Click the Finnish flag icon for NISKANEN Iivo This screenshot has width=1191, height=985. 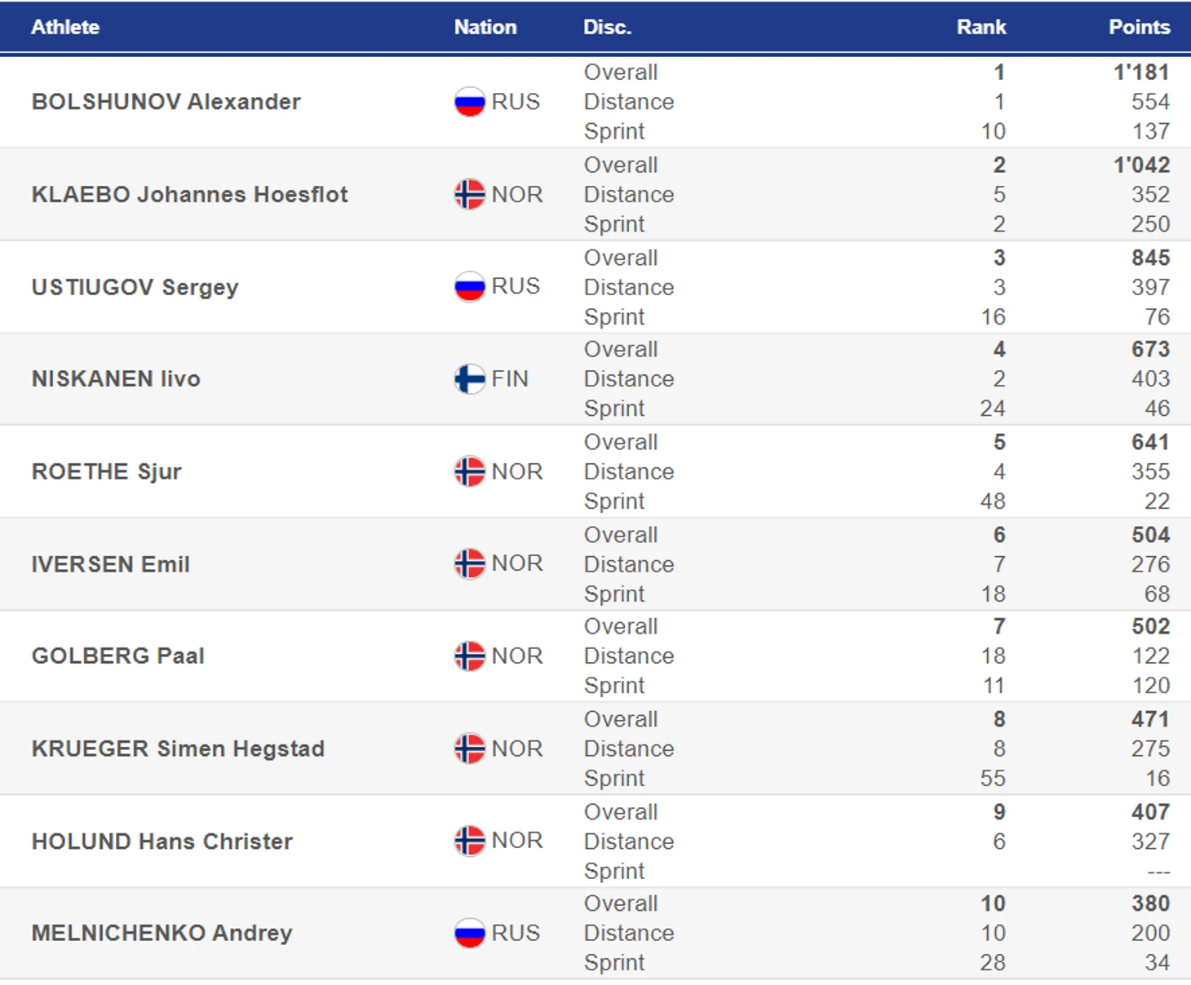[470, 378]
